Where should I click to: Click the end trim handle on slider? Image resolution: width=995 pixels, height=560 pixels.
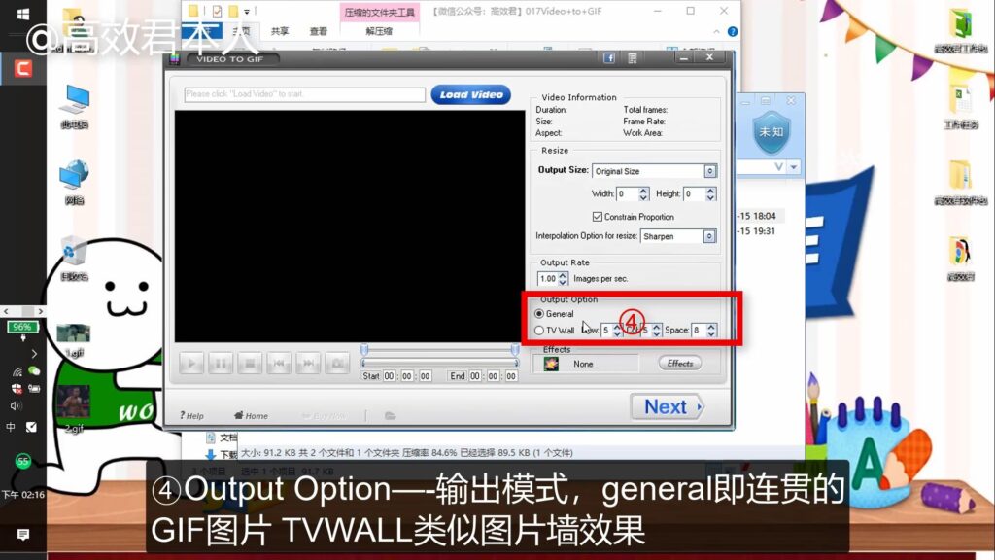coord(515,350)
